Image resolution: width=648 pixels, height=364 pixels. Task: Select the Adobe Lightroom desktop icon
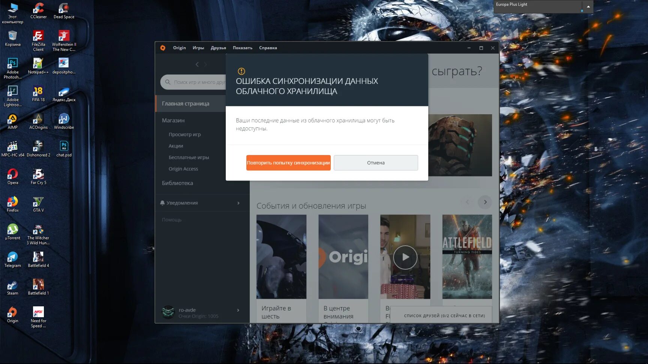click(13, 96)
